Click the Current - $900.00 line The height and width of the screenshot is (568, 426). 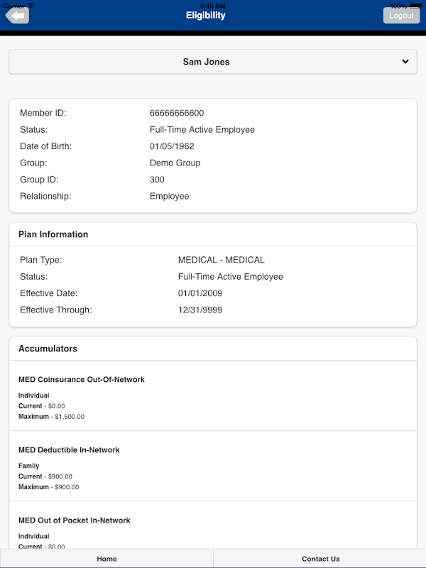[45, 476]
